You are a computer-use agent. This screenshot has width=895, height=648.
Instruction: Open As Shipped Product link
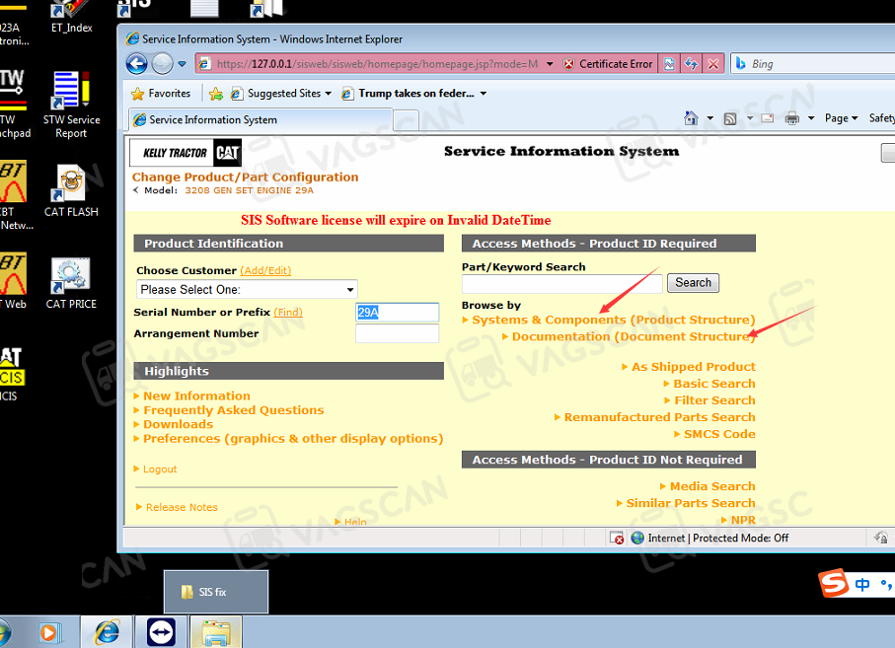point(693,367)
